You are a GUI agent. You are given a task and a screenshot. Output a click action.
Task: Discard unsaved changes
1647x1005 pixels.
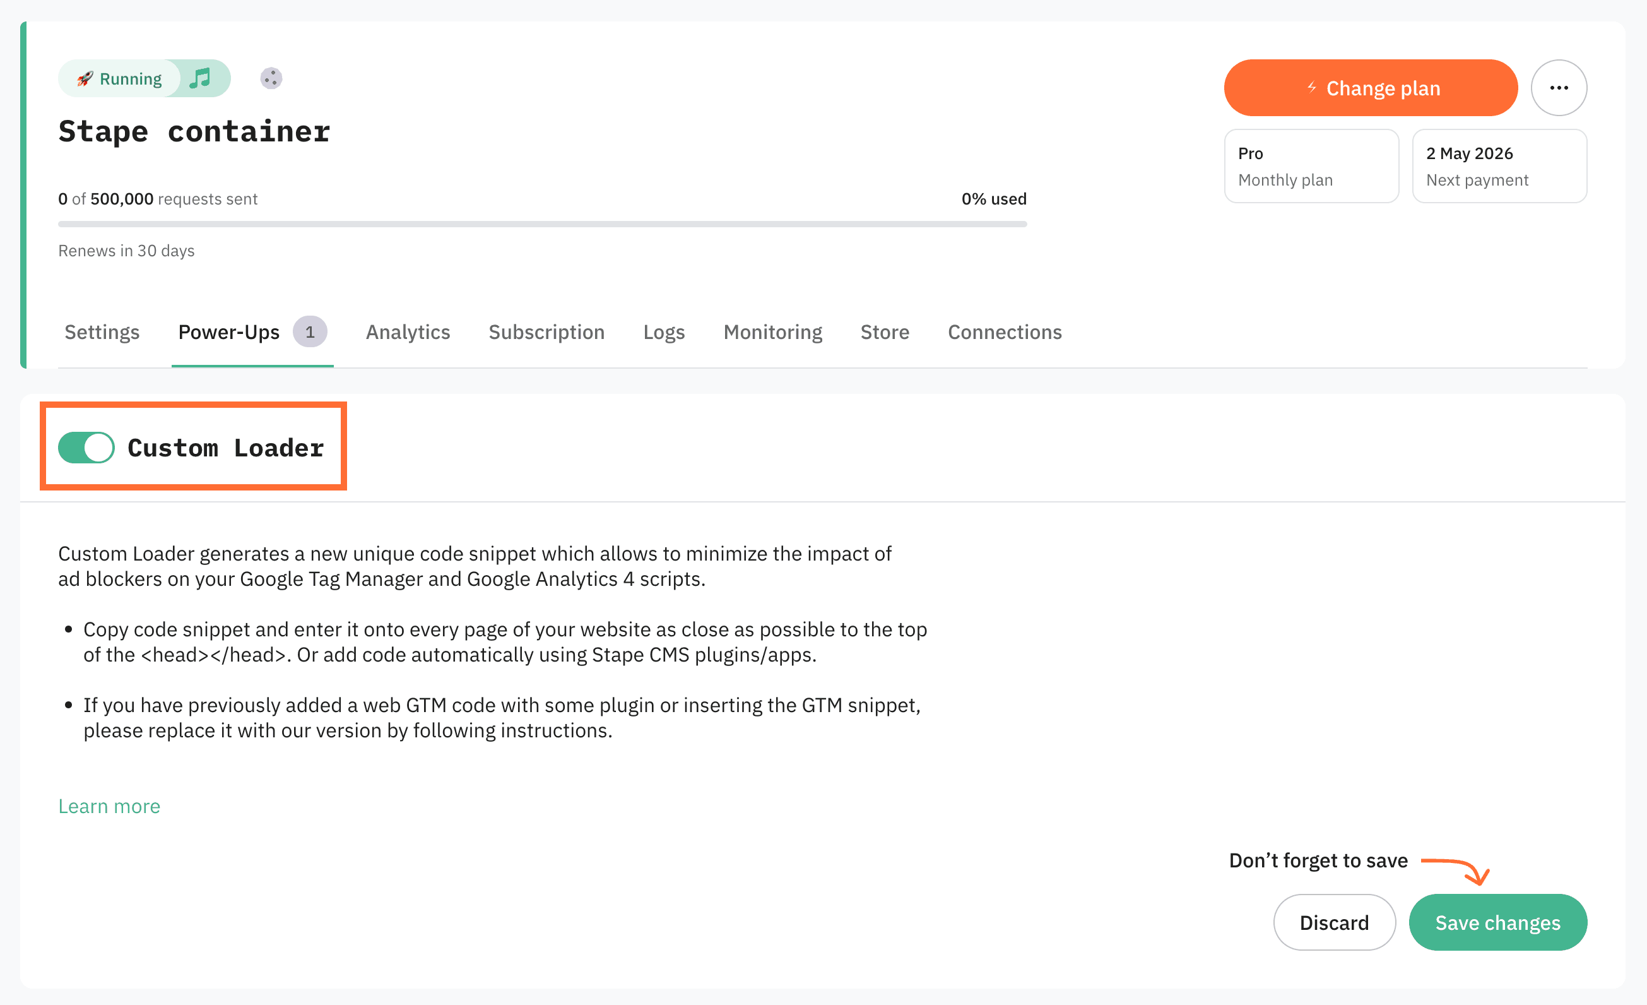(x=1333, y=922)
